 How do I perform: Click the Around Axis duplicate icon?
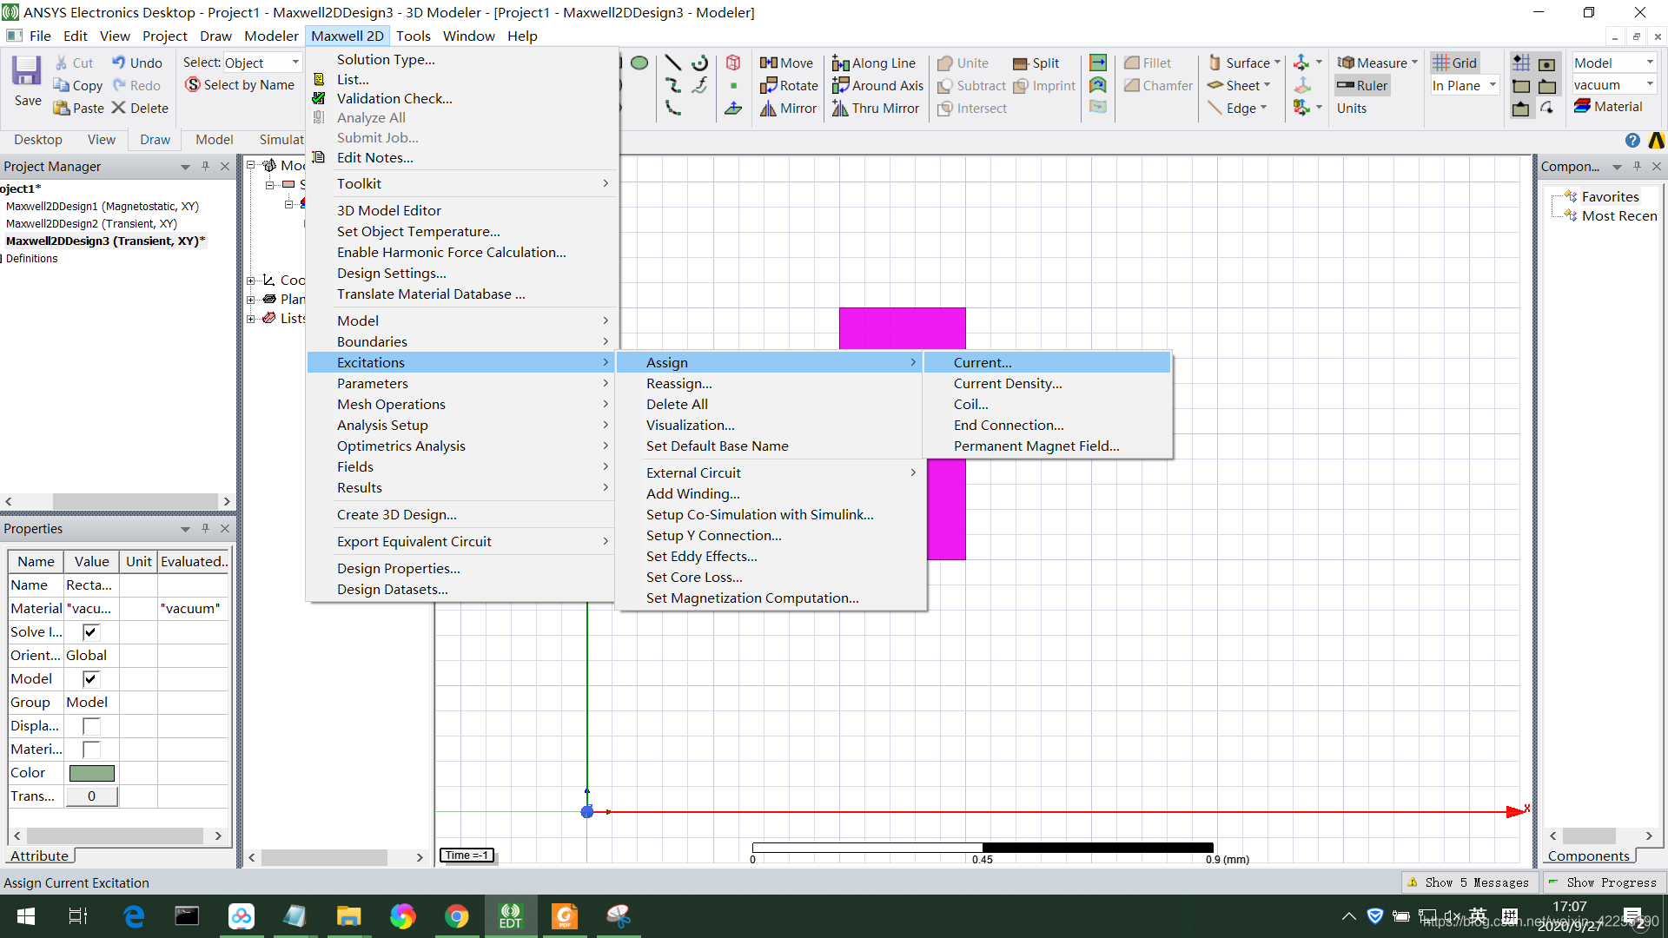840,86
